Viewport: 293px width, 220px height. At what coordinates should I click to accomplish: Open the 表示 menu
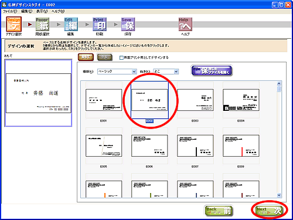[x=42, y=11]
